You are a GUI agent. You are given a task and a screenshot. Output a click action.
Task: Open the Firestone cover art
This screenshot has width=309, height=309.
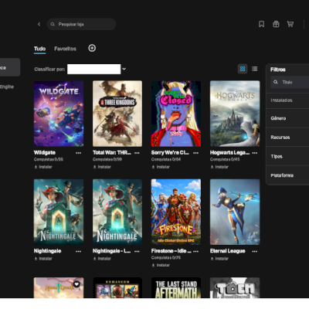pyautogui.click(x=176, y=212)
